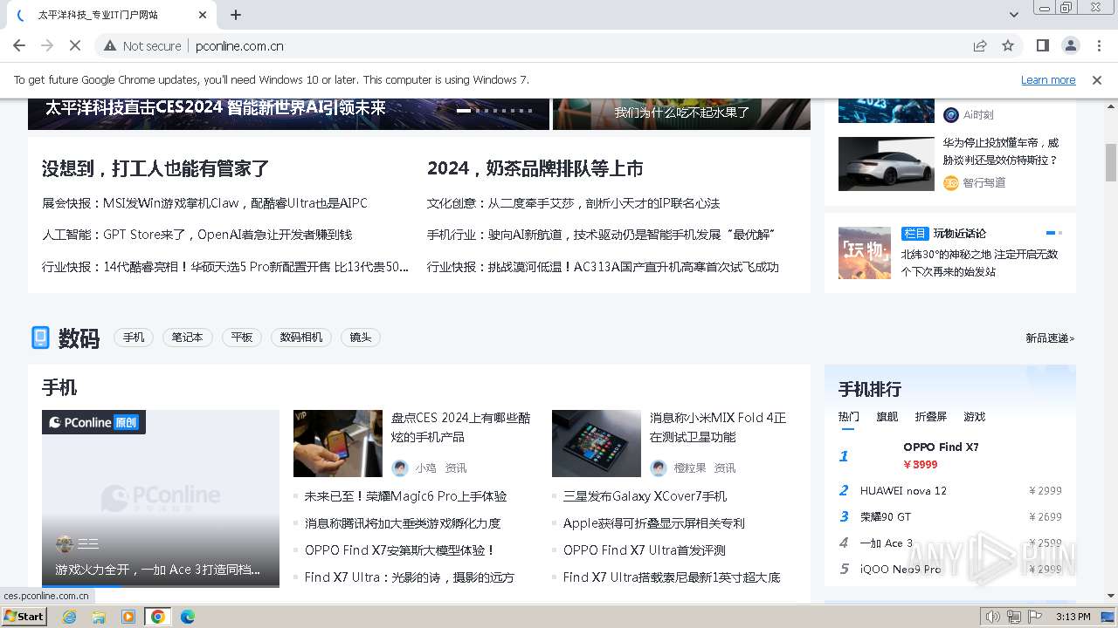1118x628 pixels.
Task: Expand the tab search dropdown arrow
Action: pyautogui.click(x=1014, y=15)
